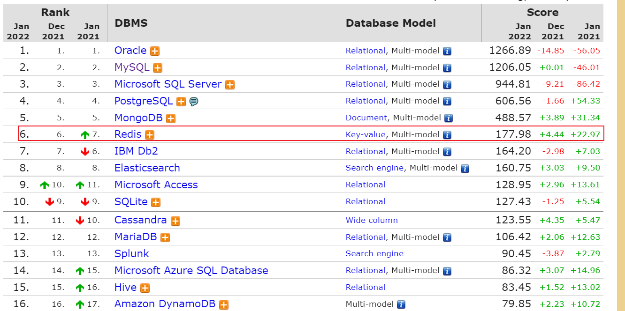Click the Key-value model link in Redis's row
This screenshot has height=311, width=625.
[366, 135]
